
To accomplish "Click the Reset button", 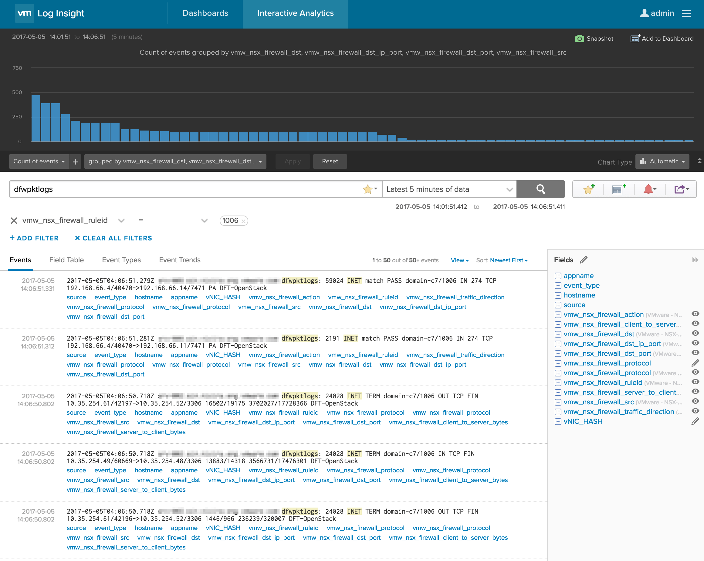I will coord(330,161).
